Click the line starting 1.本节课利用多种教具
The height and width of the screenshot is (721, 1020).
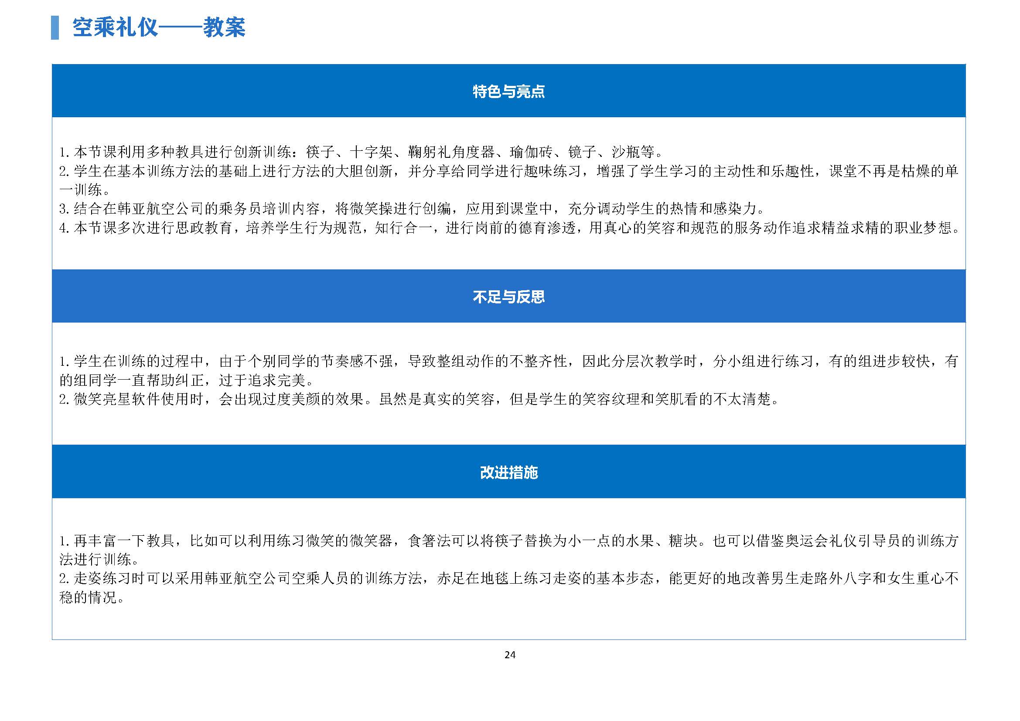(x=362, y=152)
